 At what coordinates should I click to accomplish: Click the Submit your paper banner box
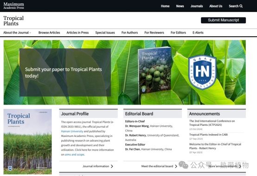click(65, 72)
